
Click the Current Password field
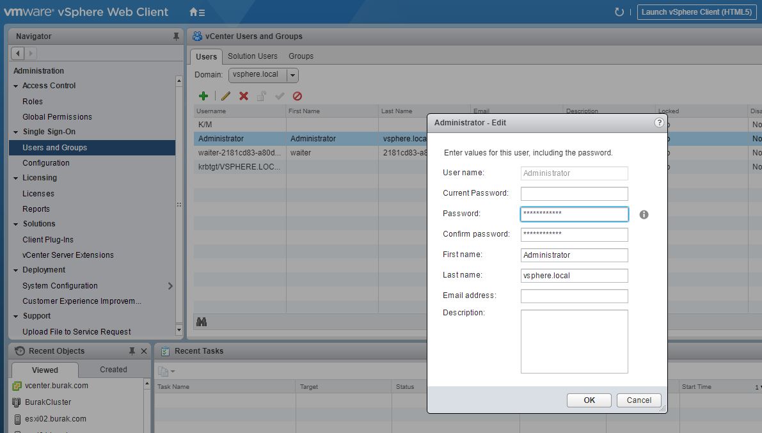(574, 194)
